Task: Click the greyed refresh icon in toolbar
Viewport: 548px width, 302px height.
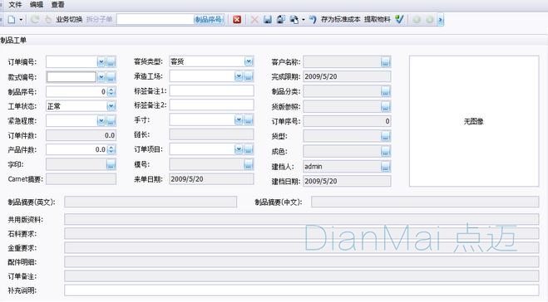Action: pyautogui.click(x=35, y=20)
